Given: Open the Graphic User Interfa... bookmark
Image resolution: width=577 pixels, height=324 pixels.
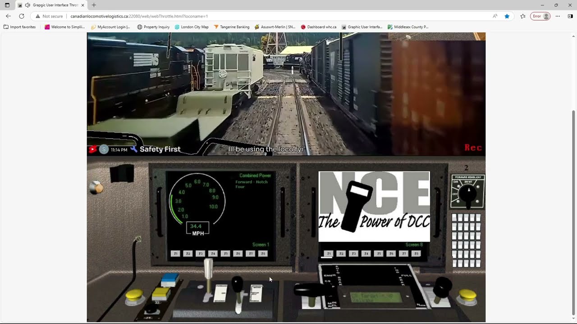Looking at the screenshot, I should coord(362,27).
